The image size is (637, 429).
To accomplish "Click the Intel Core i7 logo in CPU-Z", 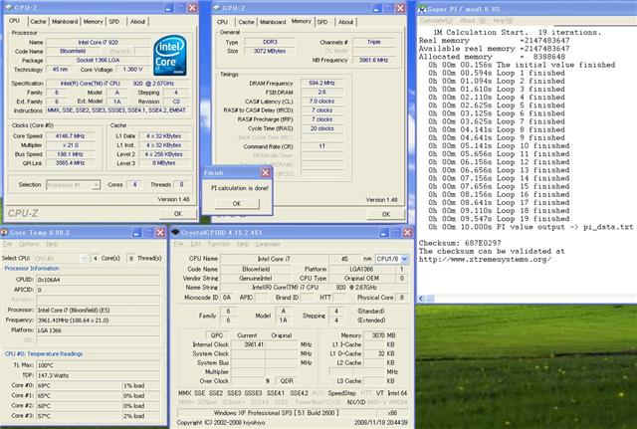I will [170, 56].
